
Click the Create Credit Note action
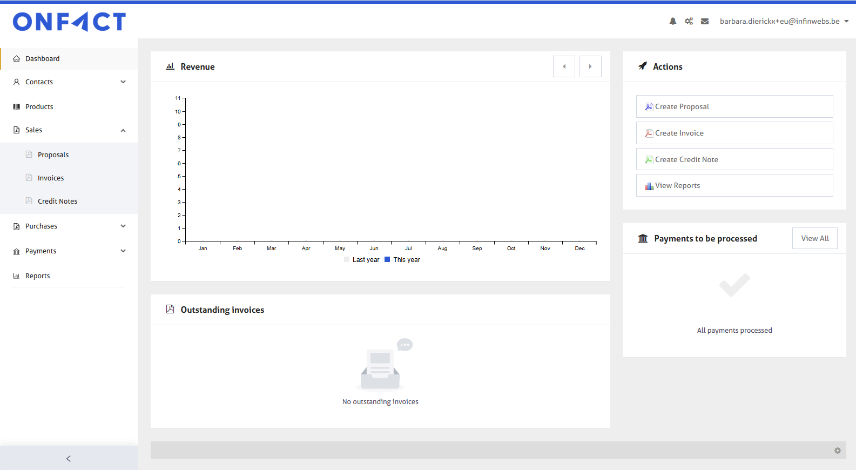coord(734,159)
